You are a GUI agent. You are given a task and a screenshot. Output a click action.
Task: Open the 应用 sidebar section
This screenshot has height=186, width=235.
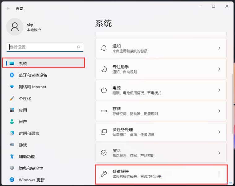pos(23,110)
